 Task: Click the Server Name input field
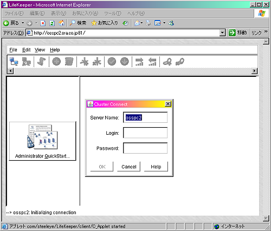pyautogui.click(x=145, y=117)
